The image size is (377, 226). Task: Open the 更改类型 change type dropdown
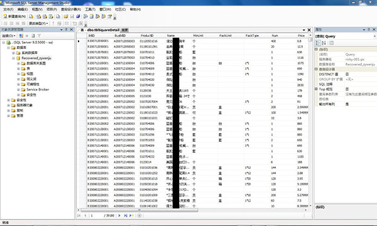pyautogui.click(x=38, y=23)
